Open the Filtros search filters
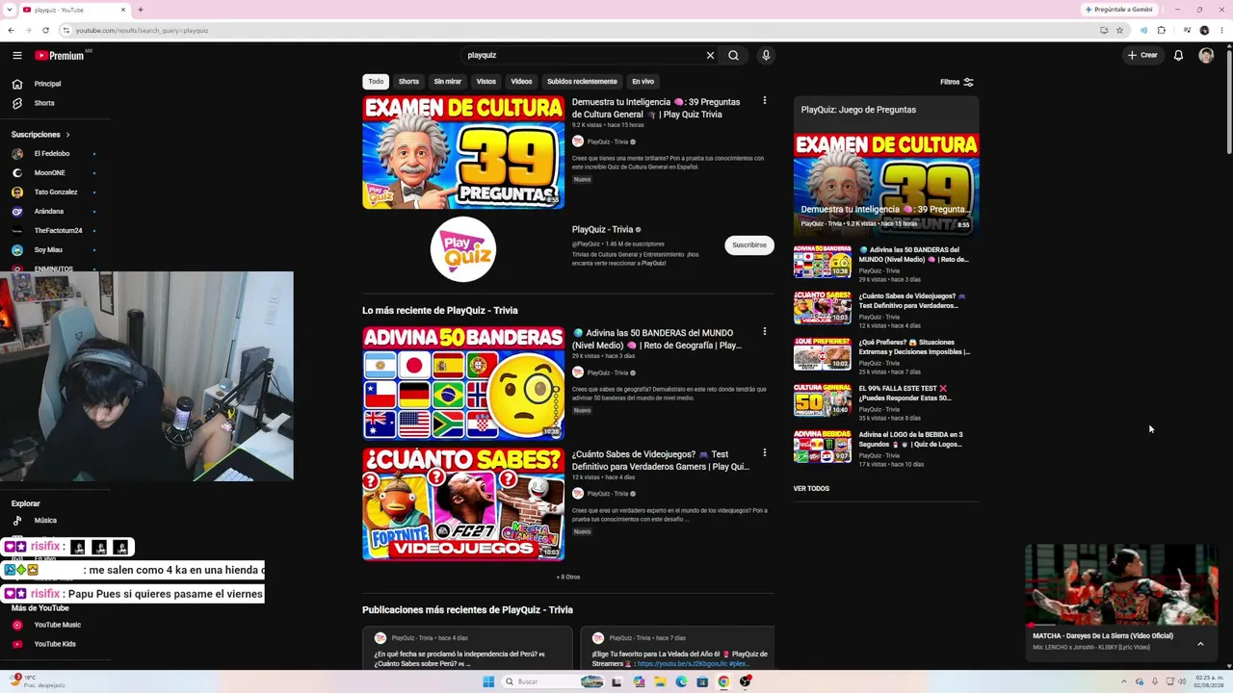Viewport: 1233px width, 693px height. 957,82
